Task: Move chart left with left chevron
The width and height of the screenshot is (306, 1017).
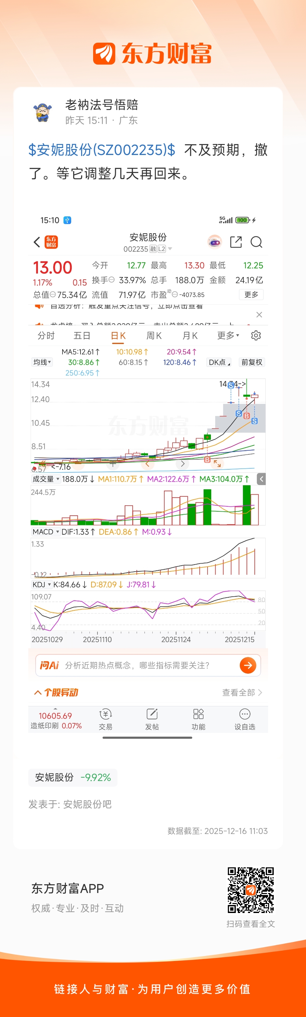Action: (x=147, y=464)
